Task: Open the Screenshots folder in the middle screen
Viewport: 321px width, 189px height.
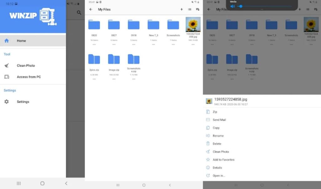Action: [173, 25]
